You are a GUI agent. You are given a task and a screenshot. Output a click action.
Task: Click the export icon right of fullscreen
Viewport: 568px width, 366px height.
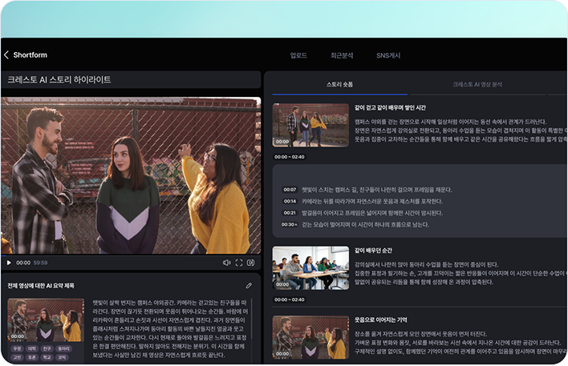[250, 263]
